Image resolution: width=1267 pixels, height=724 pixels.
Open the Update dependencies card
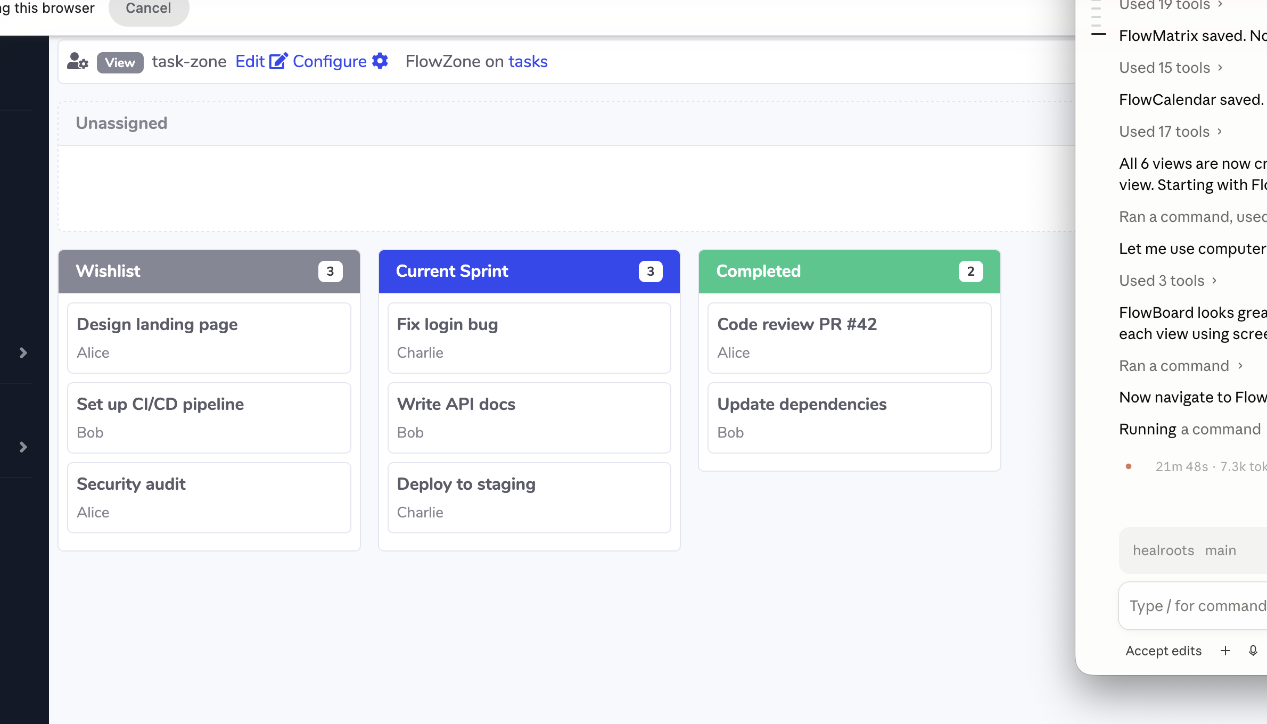point(850,418)
